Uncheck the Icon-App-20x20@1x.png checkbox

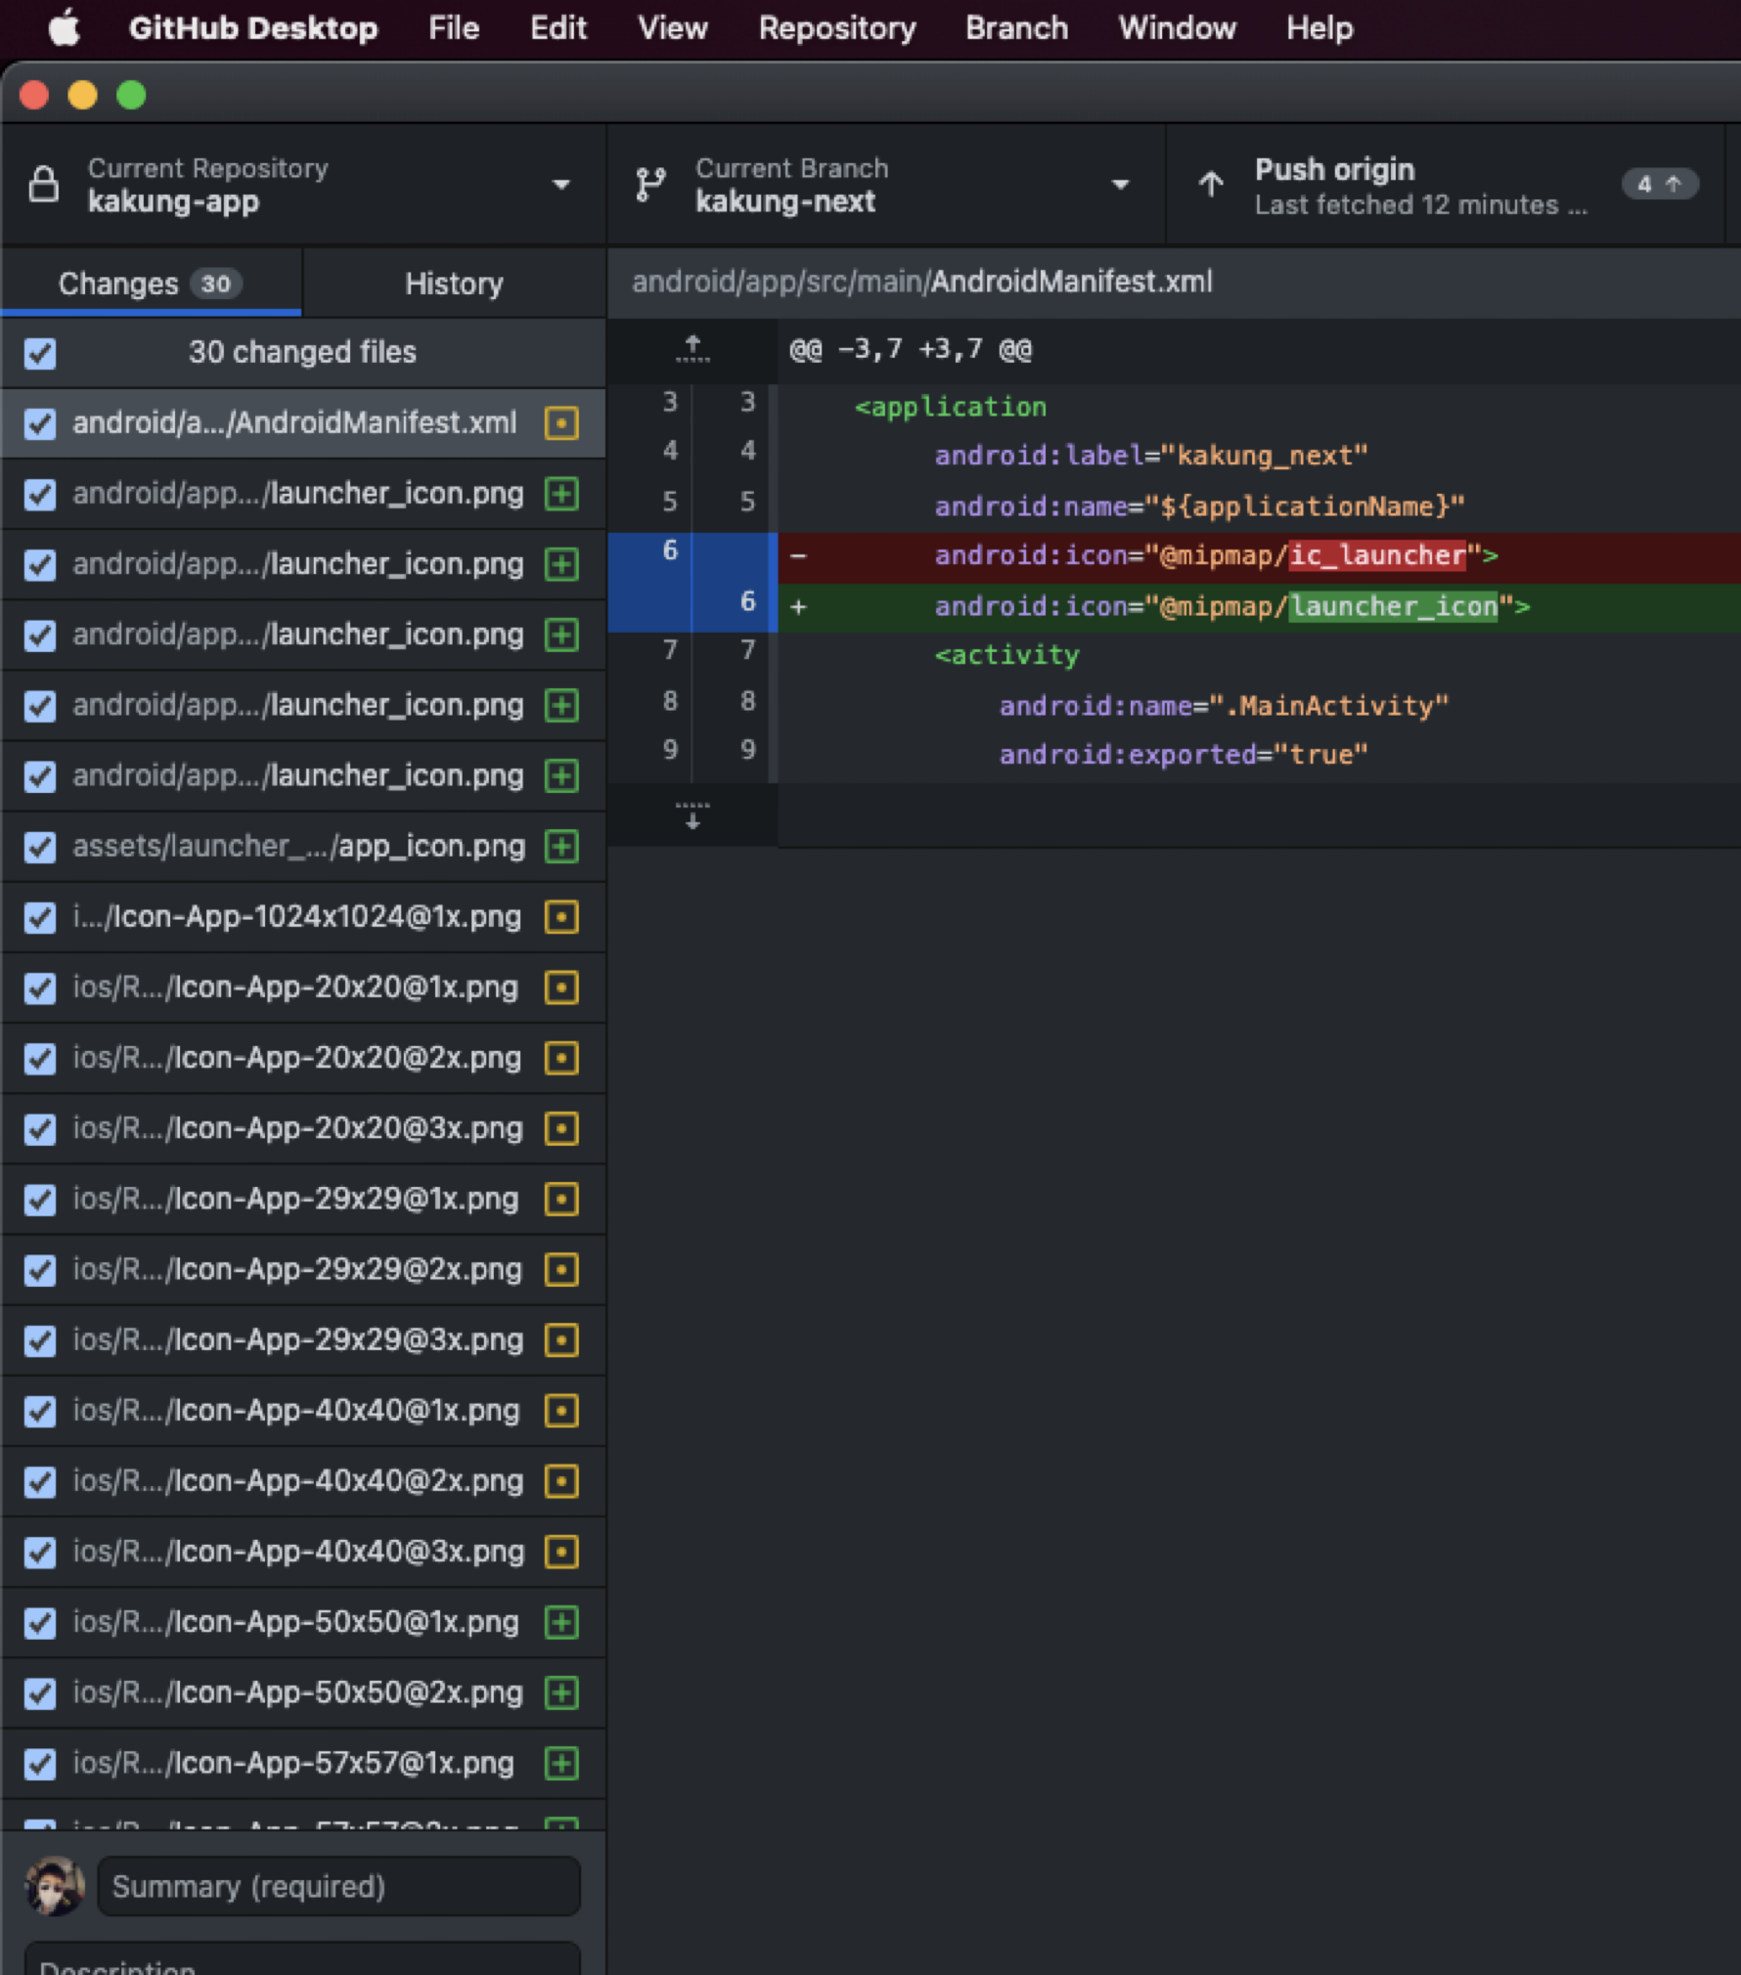[x=40, y=987]
